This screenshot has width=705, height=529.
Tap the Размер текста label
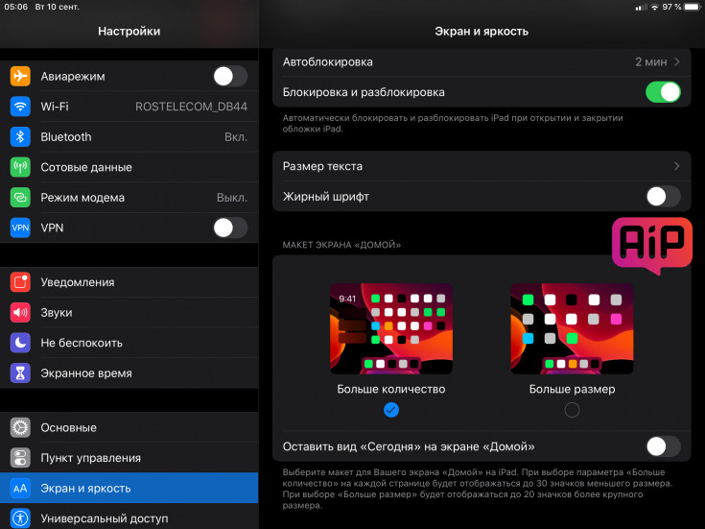[x=322, y=166]
